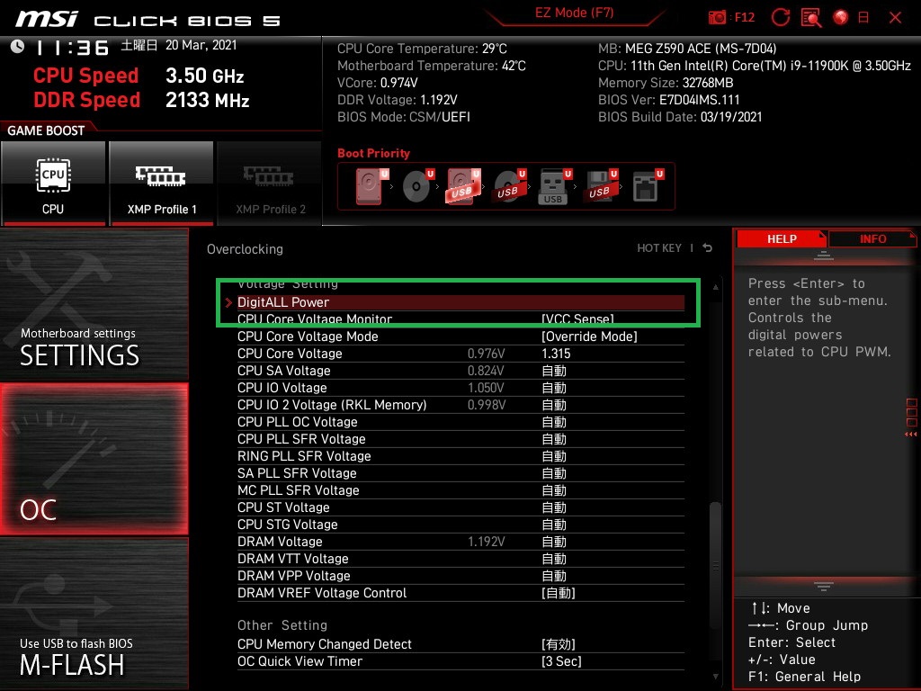This screenshot has height=691, width=921.
Task: Open the OC overclocking menu
Action: click(94, 459)
